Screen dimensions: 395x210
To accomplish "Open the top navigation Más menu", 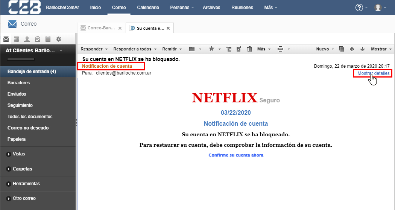I will pyautogui.click(x=270, y=8).
